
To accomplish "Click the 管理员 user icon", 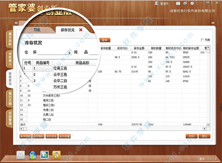I will pos(157,3).
